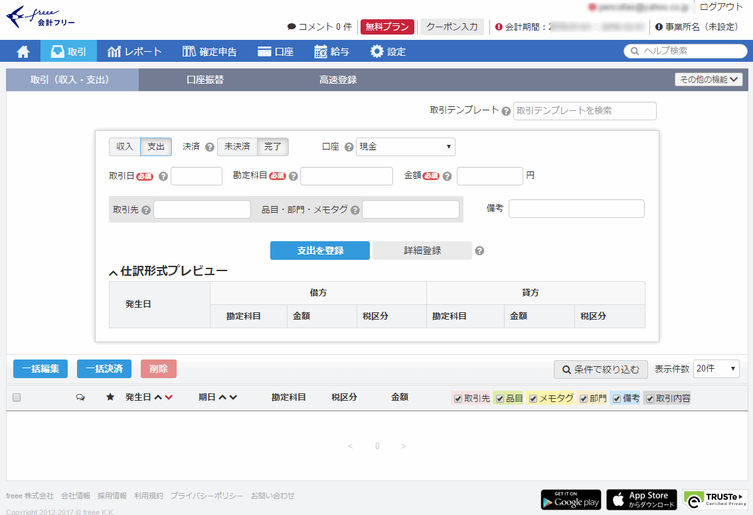The image size is (753, 515).
Task: Switch to the 口座振替 tab
Action: pos(205,80)
